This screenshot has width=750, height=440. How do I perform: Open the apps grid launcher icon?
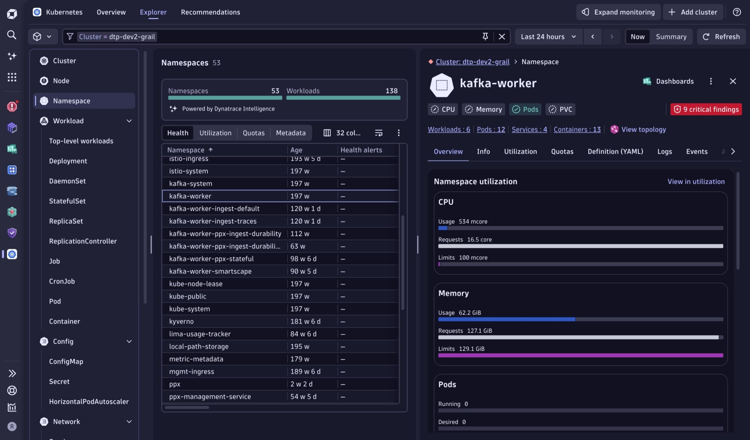[12, 77]
